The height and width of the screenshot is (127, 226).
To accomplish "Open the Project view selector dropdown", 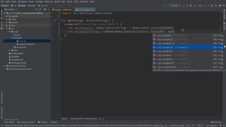I will point(11,10).
